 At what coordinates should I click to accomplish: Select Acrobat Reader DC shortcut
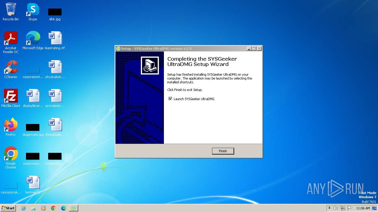(11, 42)
